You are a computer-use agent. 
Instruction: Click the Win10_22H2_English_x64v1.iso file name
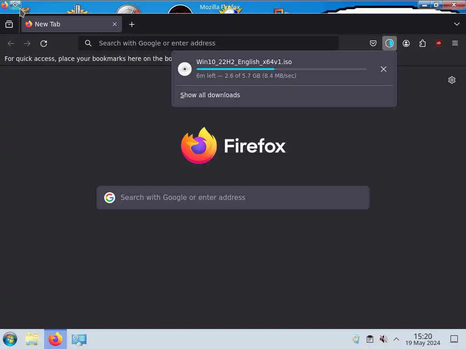tap(244, 62)
